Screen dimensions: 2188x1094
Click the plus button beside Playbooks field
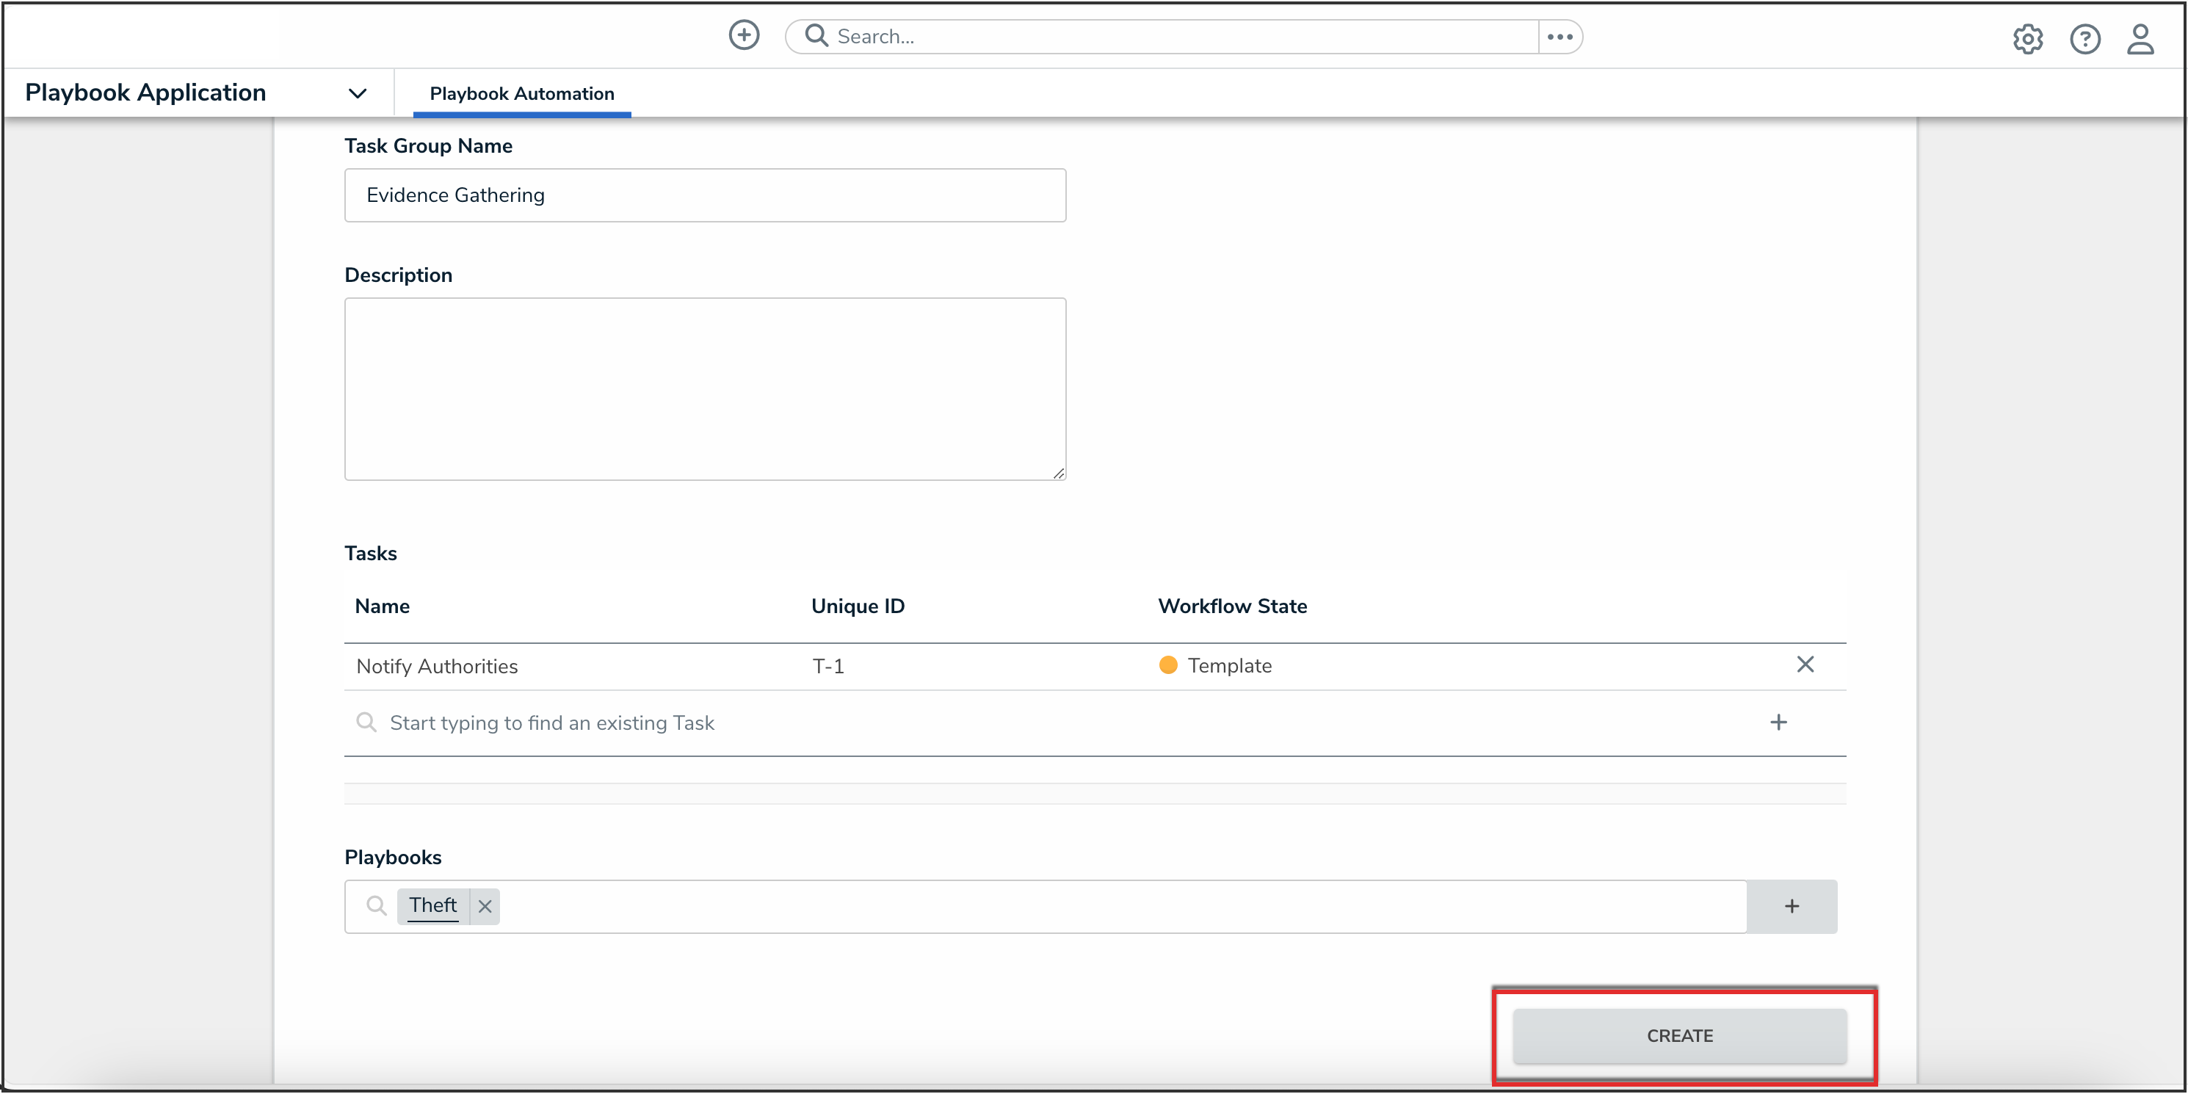click(1792, 906)
